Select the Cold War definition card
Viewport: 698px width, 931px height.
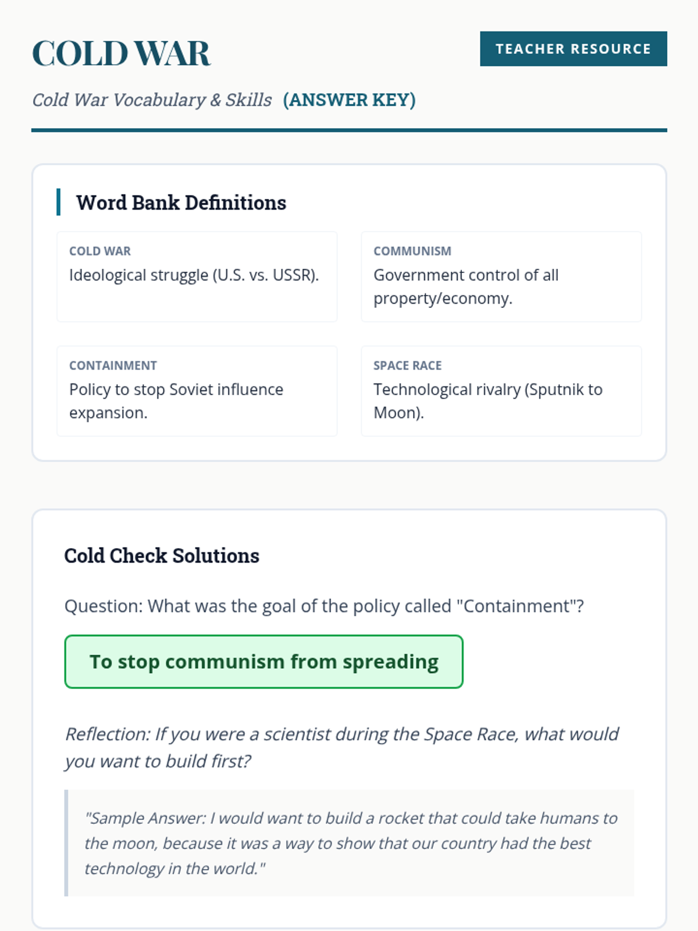[x=197, y=276]
